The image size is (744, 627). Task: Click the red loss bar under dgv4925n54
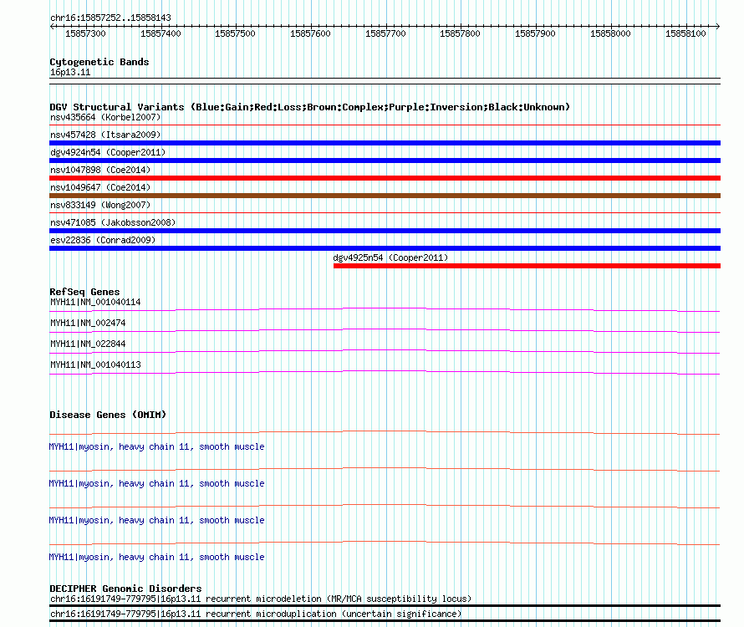pyautogui.click(x=527, y=266)
